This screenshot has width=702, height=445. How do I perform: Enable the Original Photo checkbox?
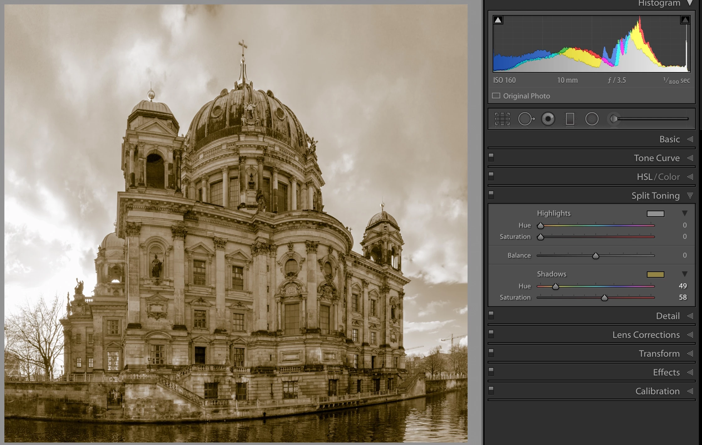coord(496,96)
